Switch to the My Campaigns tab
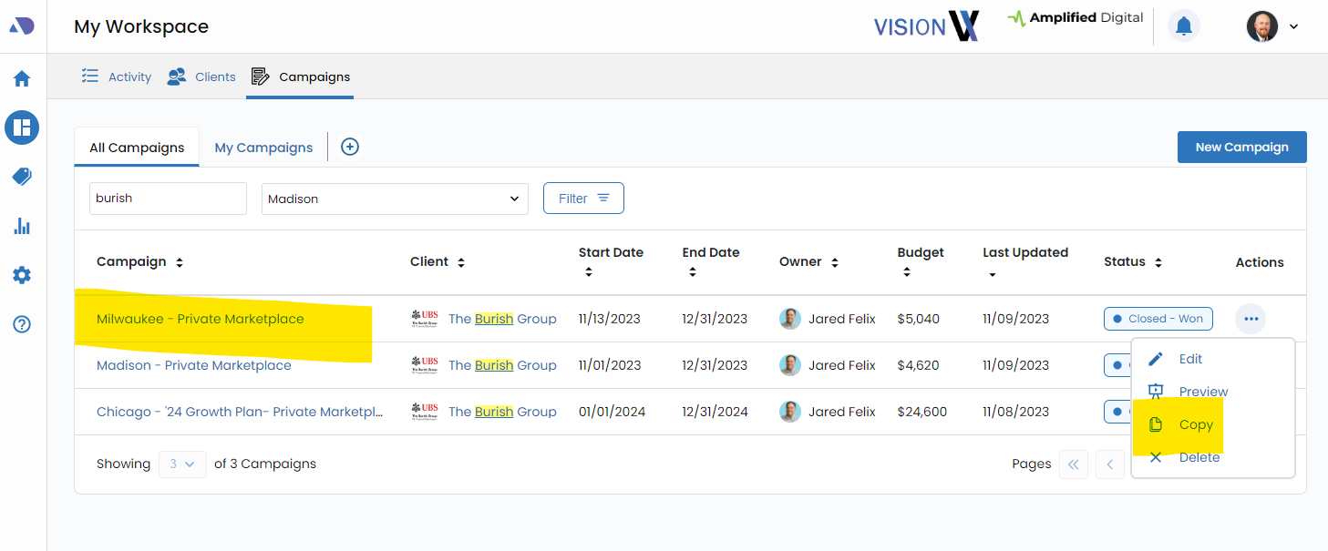The image size is (1328, 551). (263, 148)
